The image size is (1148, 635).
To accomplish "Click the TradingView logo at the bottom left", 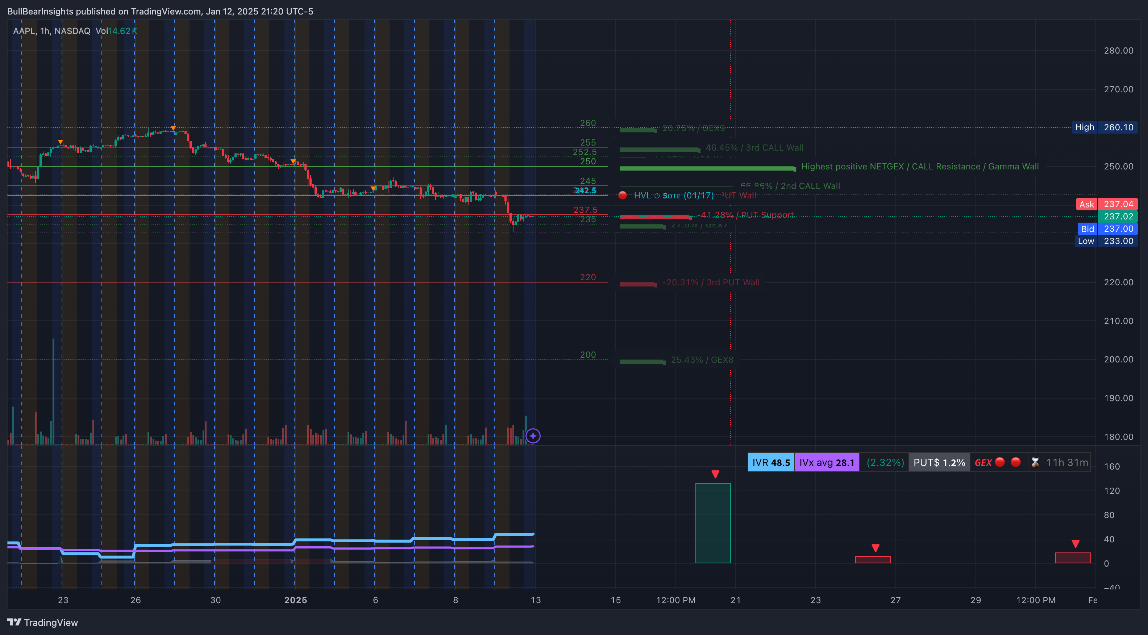I will (42, 622).
